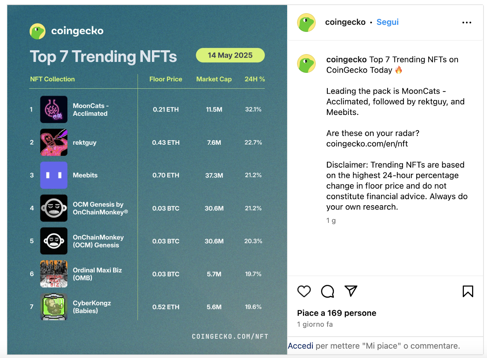Click the CyberKongz (Babies) thumbnail
The image size is (487, 358).
(x=54, y=307)
